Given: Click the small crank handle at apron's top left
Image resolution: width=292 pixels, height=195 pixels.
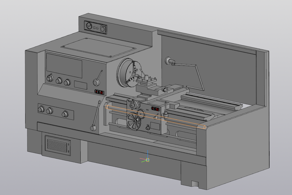Looking at the screenshot, I should click(133, 105).
